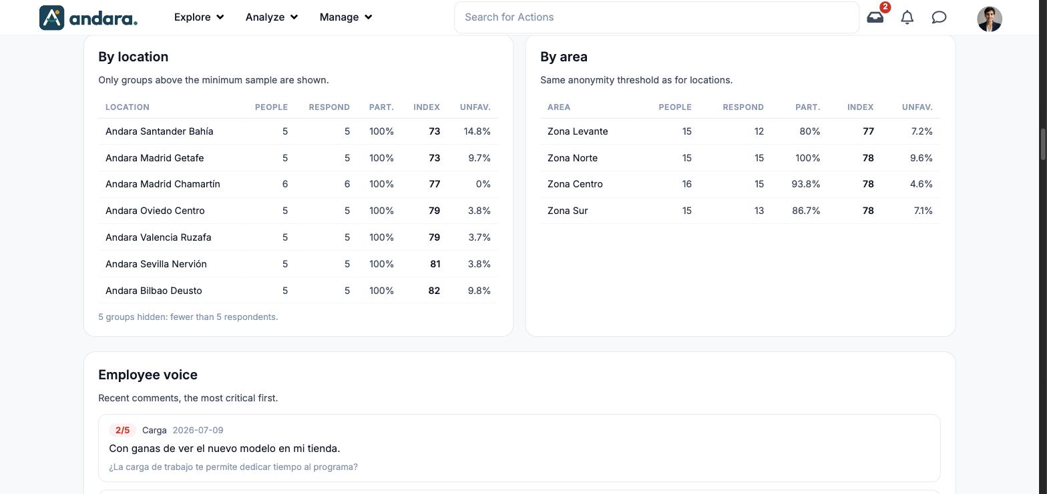Select the Andara Madrid Chamartín row
1047x494 pixels.
click(298, 184)
